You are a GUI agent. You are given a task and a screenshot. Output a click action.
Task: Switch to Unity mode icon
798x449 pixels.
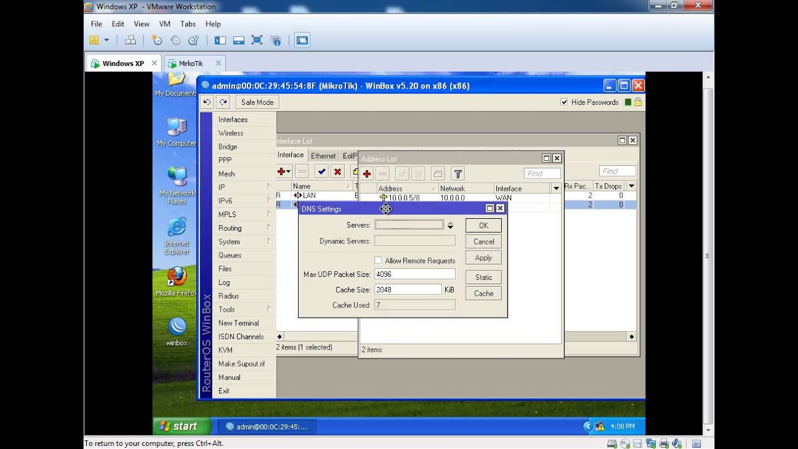tap(275, 40)
